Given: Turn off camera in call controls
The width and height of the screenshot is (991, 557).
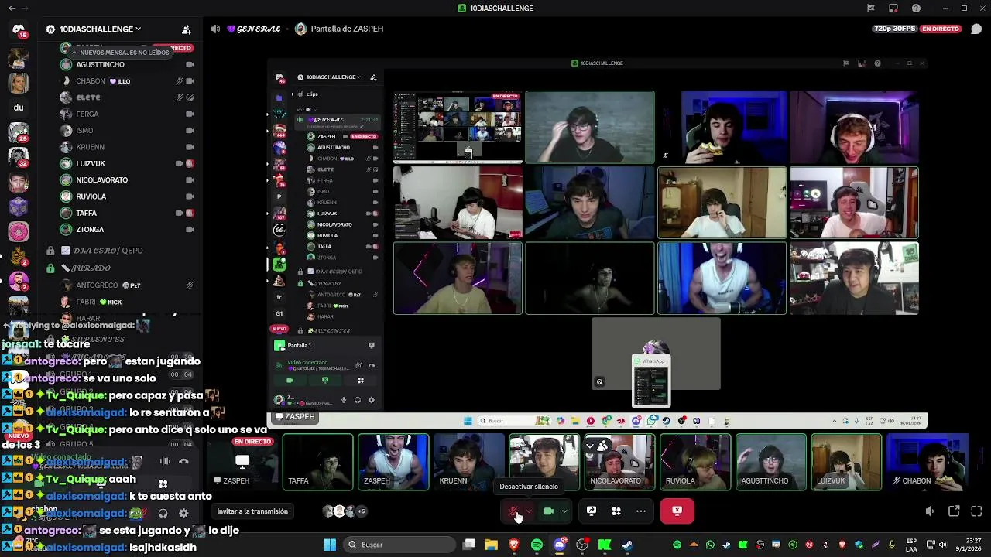Looking at the screenshot, I should coord(549,511).
